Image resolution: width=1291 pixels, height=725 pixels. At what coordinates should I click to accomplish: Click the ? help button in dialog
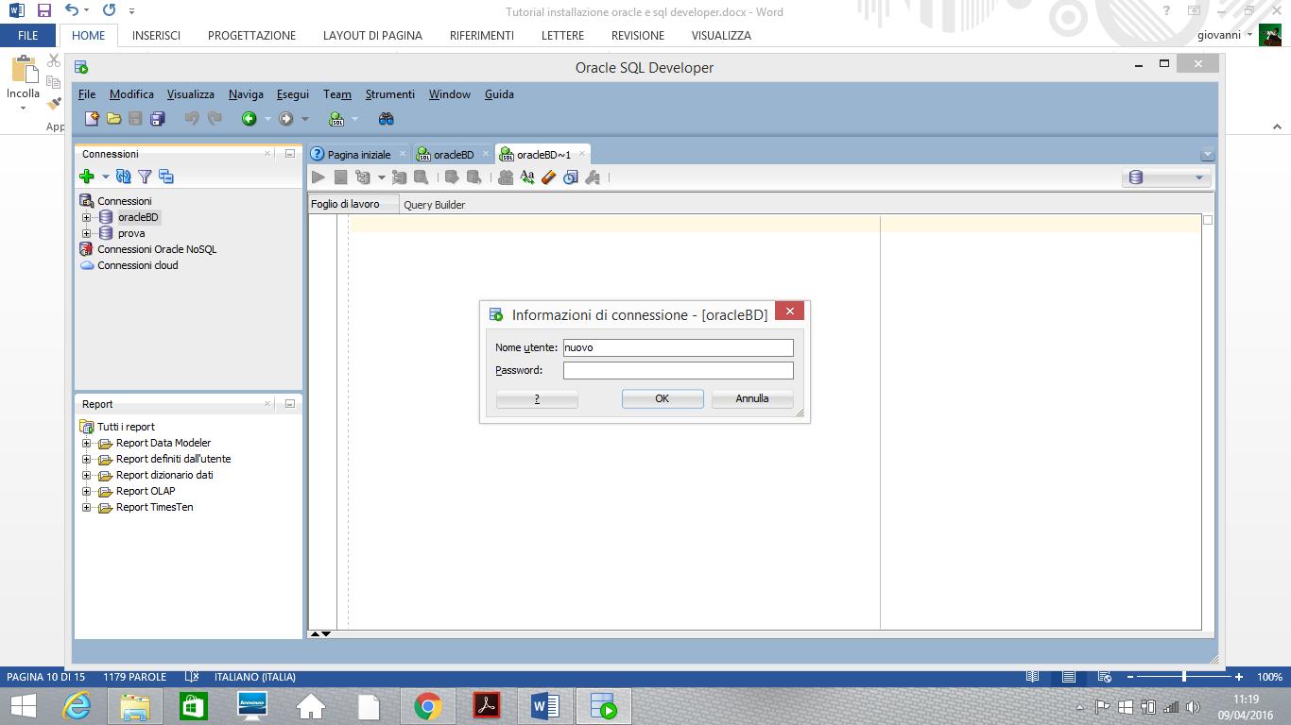tap(537, 398)
